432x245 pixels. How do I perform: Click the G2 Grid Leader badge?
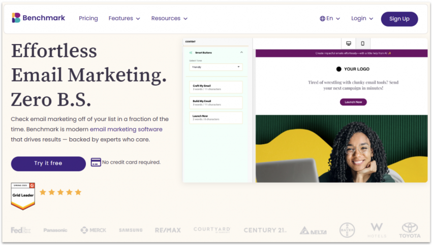(23, 196)
